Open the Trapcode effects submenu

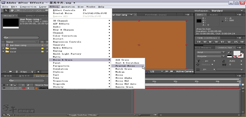[80, 84]
